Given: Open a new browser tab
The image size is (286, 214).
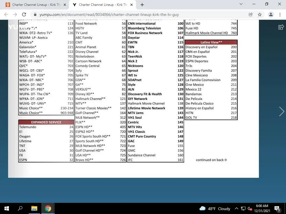Looking at the screenshot, I should [x=142, y=5].
